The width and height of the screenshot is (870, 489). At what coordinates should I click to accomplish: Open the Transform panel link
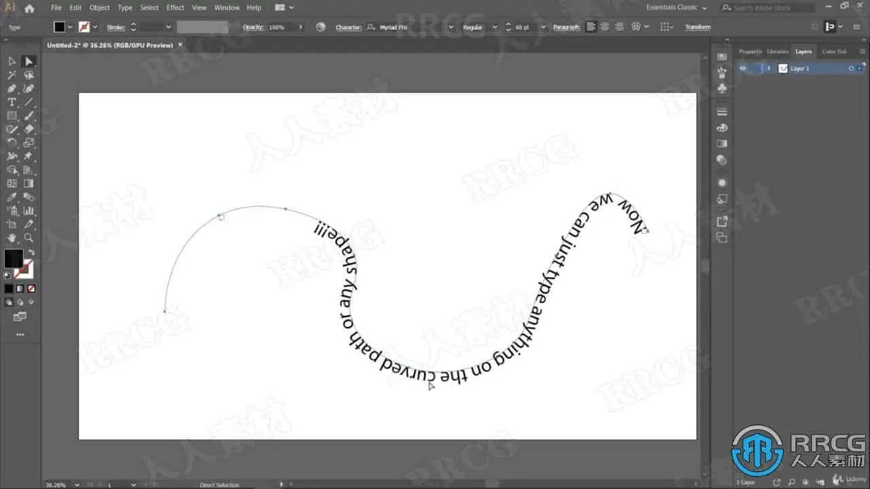(x=697, y=27)
